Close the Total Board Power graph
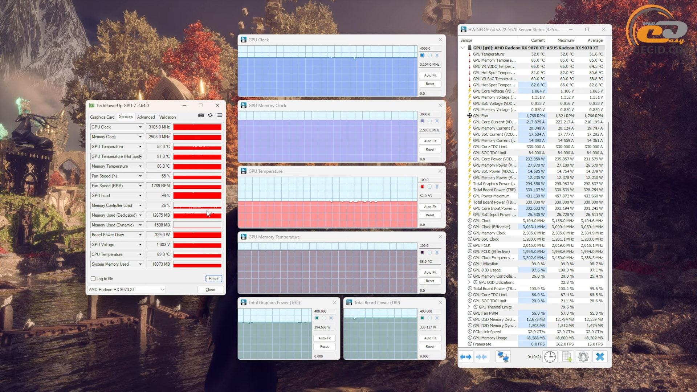Image resolution: width=697 pixels, height=392 pixels. point(440,302)
